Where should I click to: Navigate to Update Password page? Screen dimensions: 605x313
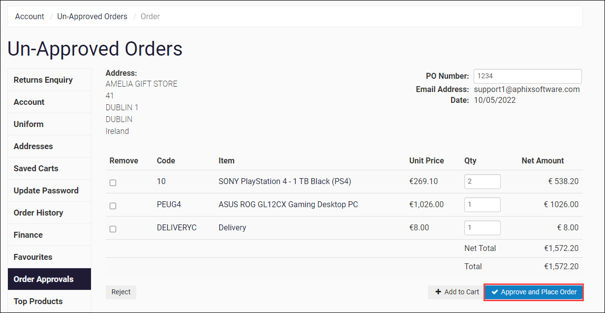[46, 190]
